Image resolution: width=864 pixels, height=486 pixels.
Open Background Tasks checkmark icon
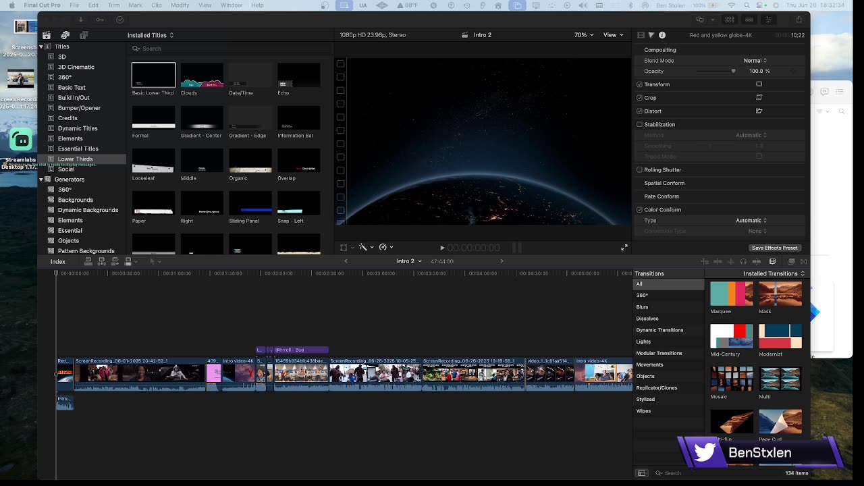coord(120,20)
